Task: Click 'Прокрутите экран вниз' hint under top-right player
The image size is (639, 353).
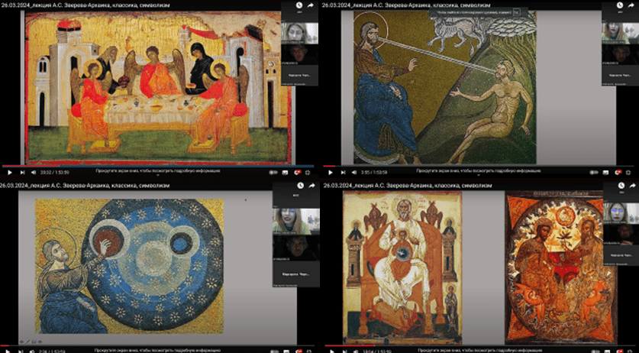Action: (479, 170)
